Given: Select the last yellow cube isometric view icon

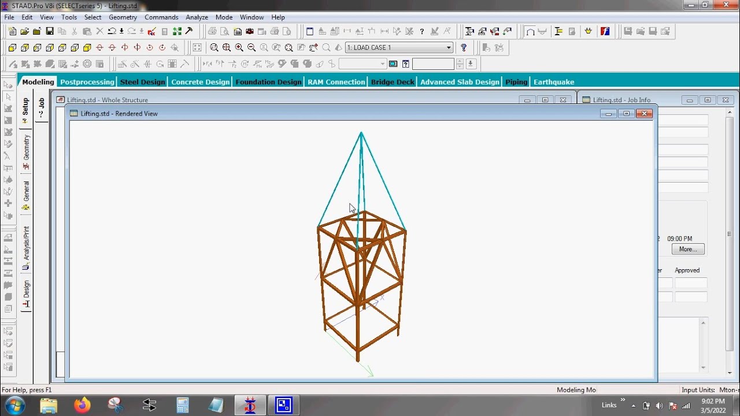Looking at the screenshot, I should click(x=87, y=47).
